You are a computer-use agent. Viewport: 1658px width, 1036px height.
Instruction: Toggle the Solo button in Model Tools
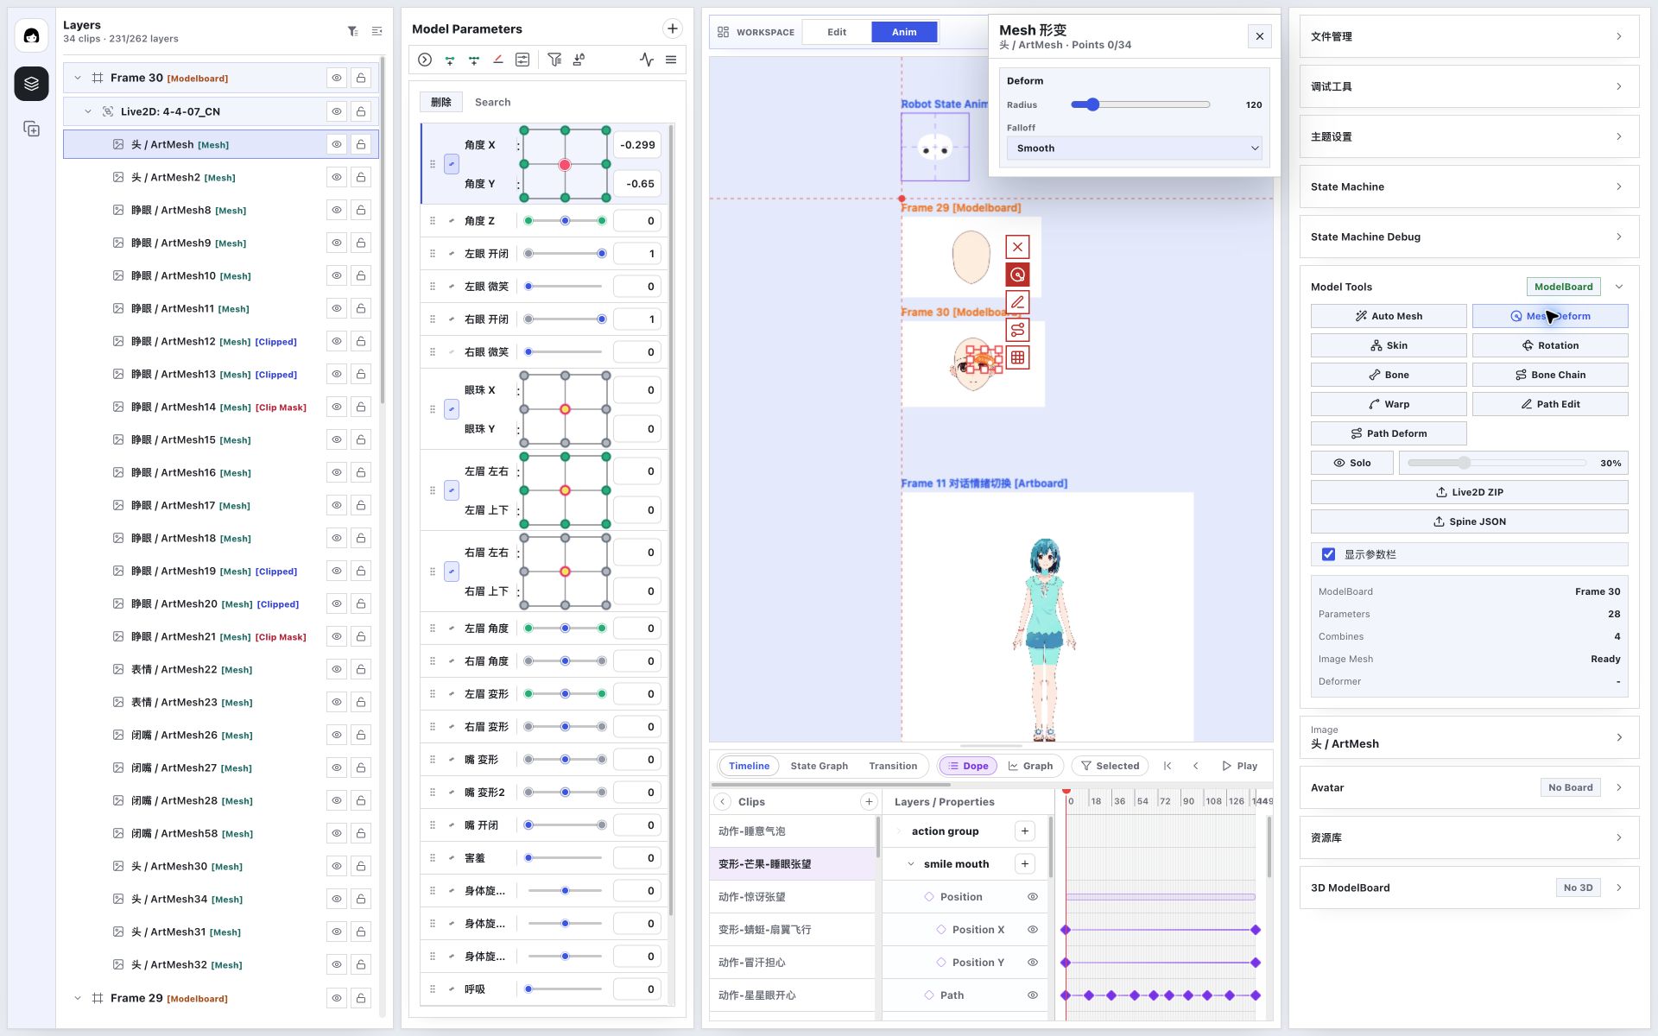(x=1352, y=463)
